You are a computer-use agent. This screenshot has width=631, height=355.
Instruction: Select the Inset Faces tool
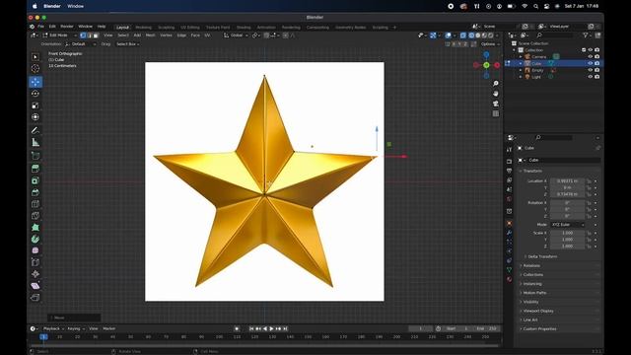pos(35,180)
